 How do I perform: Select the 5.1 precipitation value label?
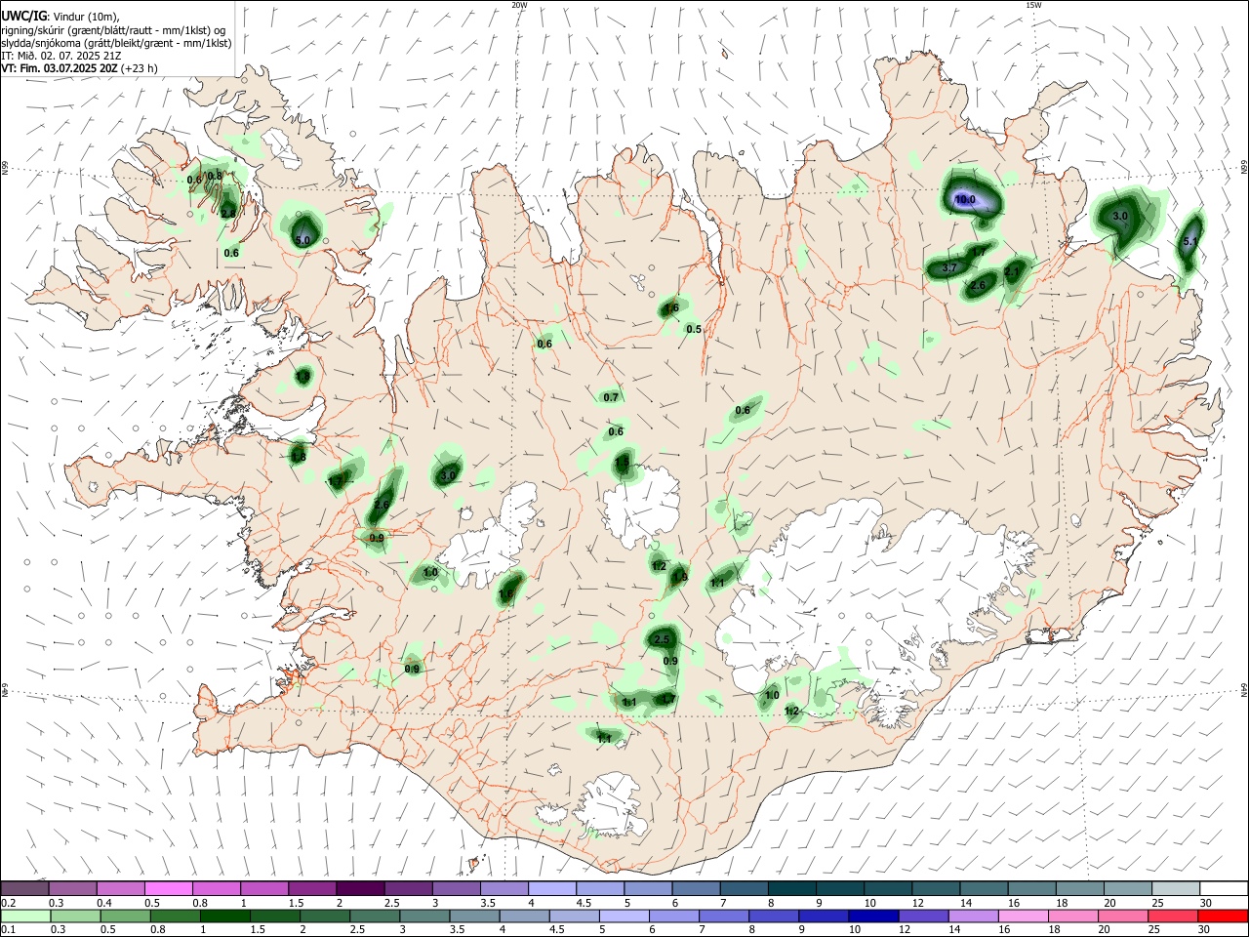pyautogui.click(x=1189, y=241)
